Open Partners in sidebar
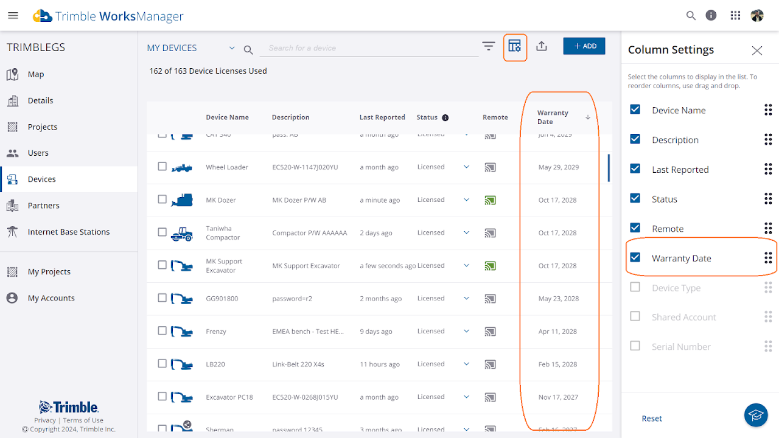This screenshot has width=779, height=438. coord(69,206)
